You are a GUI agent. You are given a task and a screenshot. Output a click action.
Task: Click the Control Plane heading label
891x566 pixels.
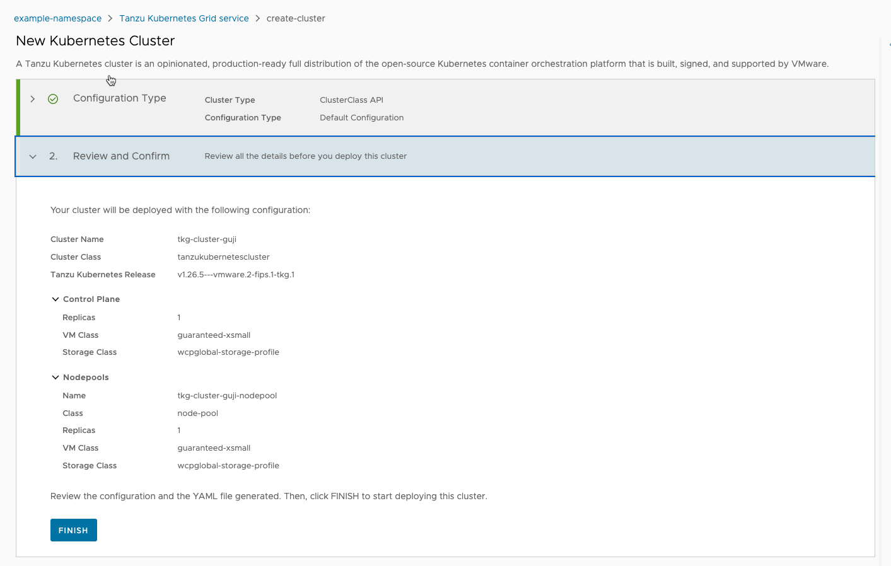[x=91, y=299]
